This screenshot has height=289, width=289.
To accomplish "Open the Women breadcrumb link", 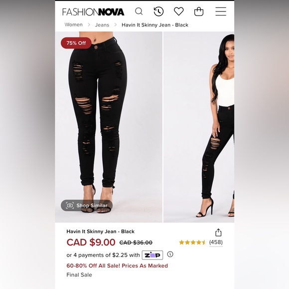I will (74, 25).
